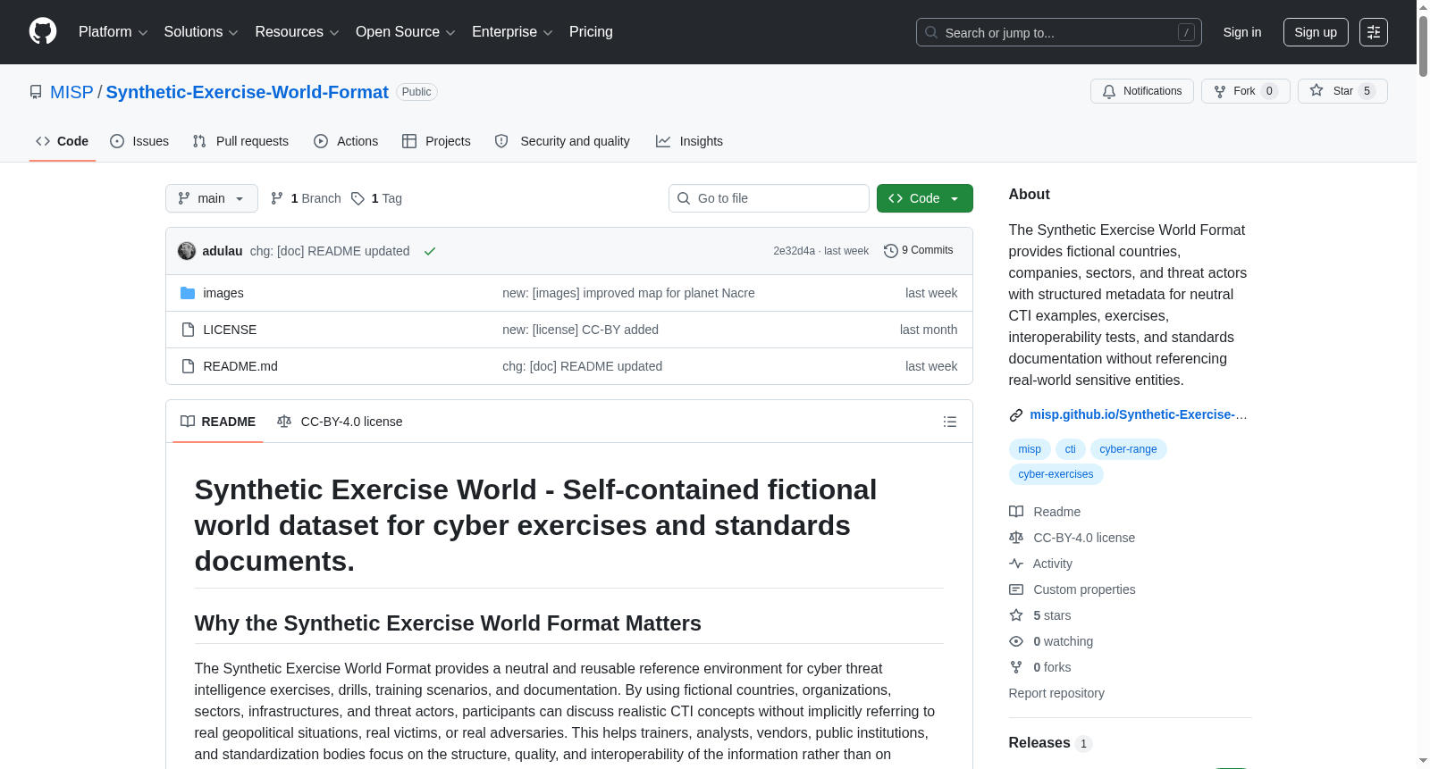Click the star icon next to 5 stars

click(x=1016, y=615)
